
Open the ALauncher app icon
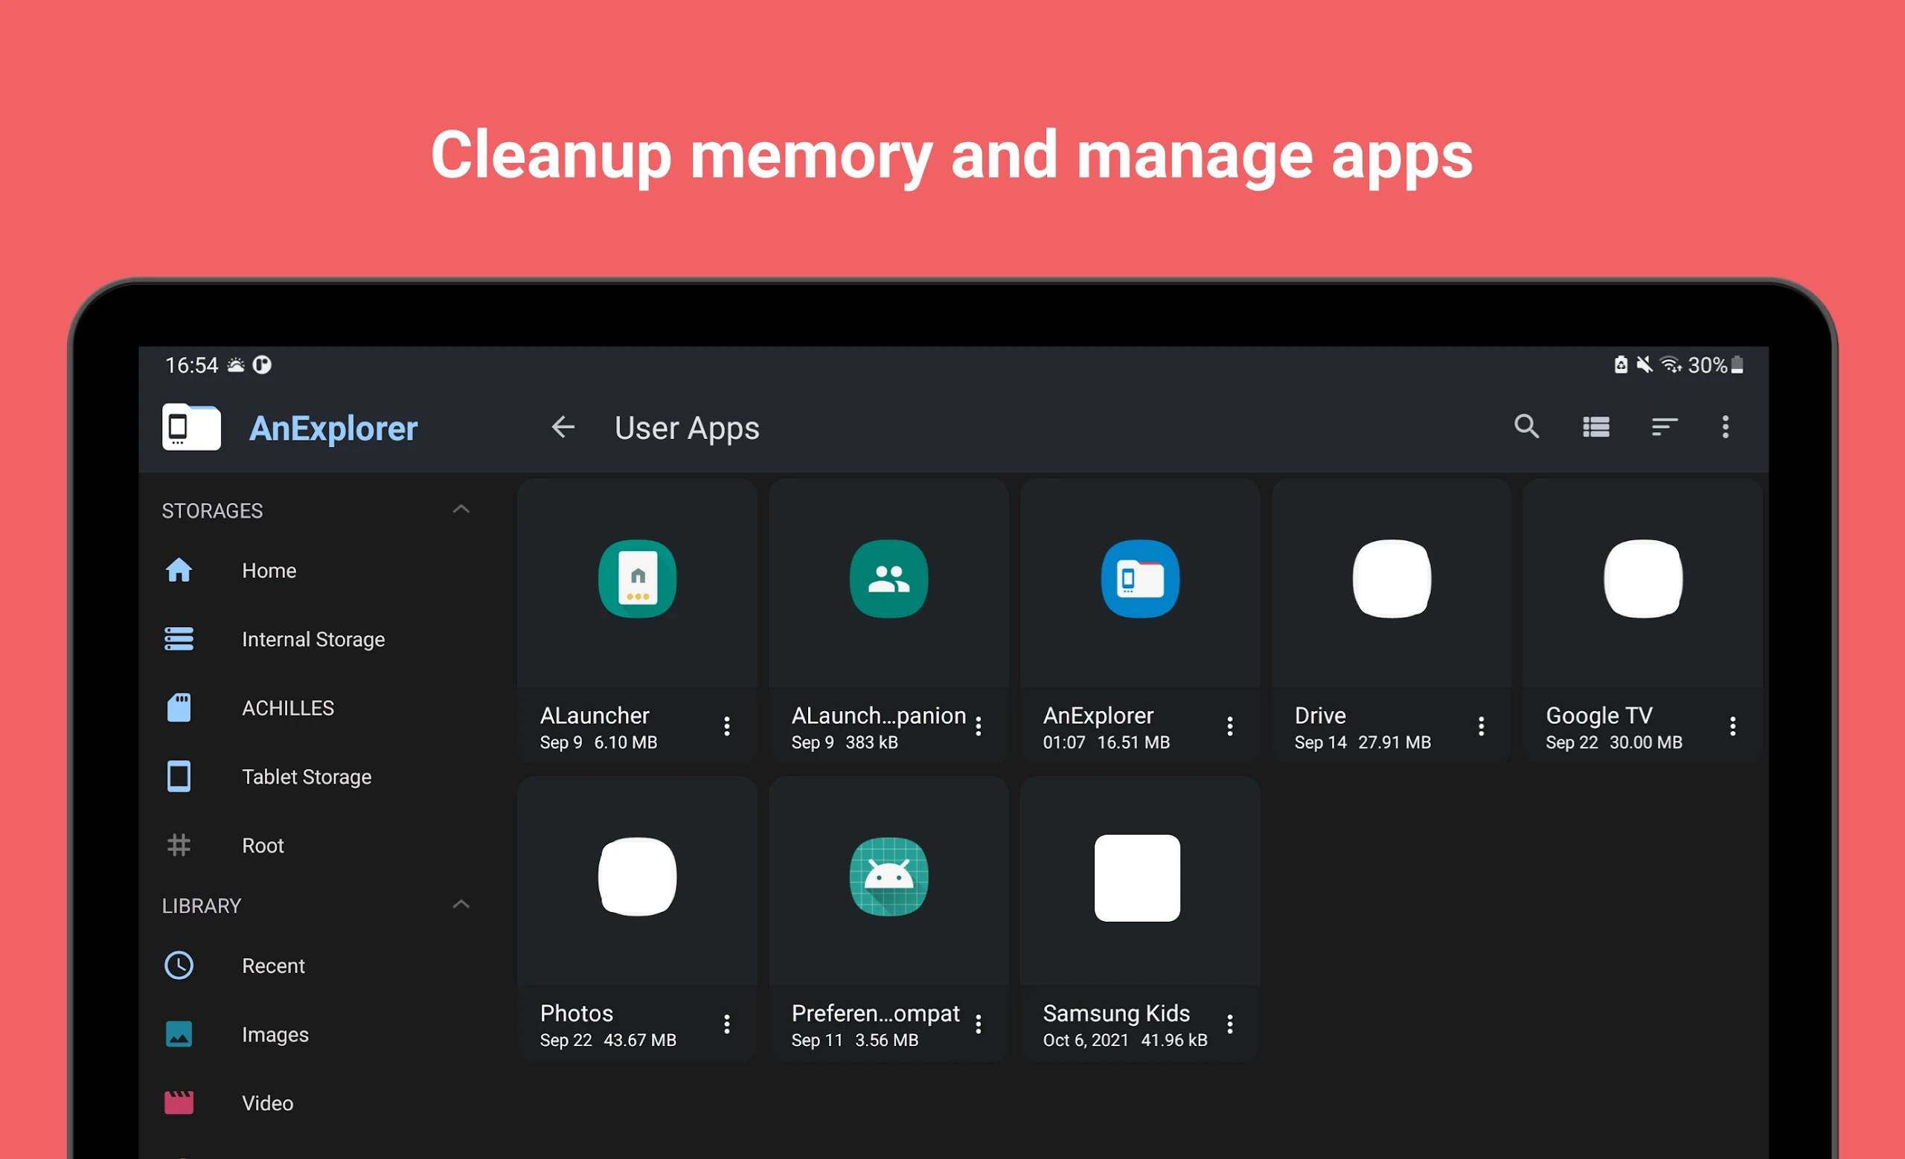(637, 579)
